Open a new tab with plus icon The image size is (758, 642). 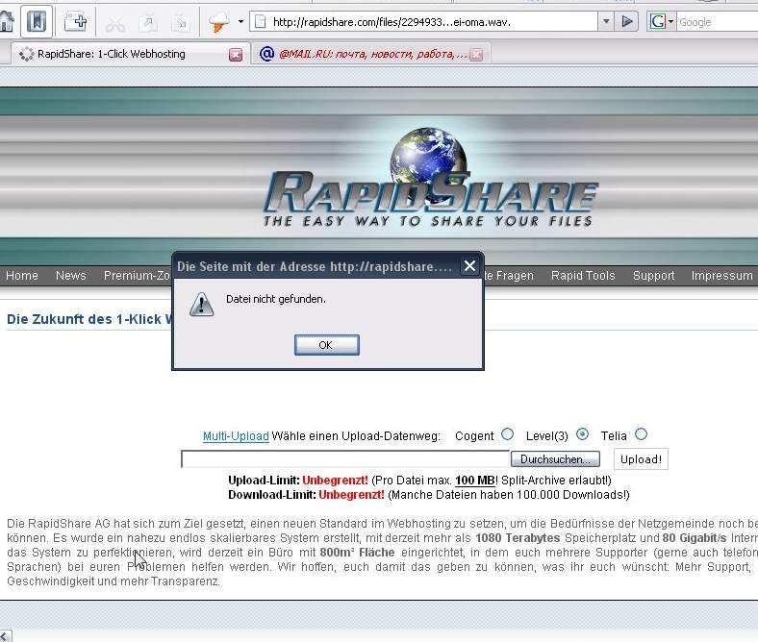[75, 22]
